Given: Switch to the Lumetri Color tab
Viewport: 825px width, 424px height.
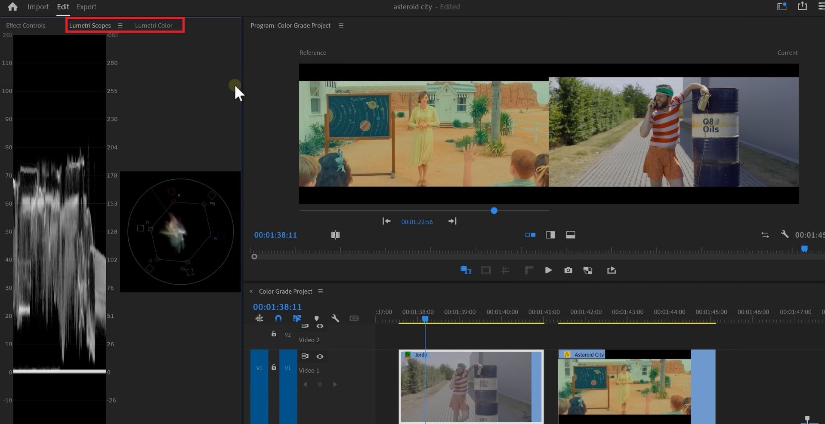Looking at the screenshot, I should [x=154, y=25].
